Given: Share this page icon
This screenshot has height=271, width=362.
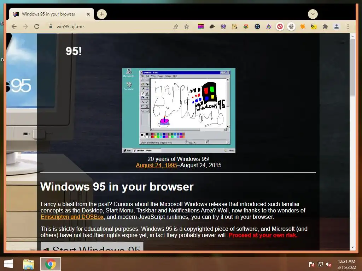Looking at the screenshot, I should pyautogui.click(x=175, y=26).
